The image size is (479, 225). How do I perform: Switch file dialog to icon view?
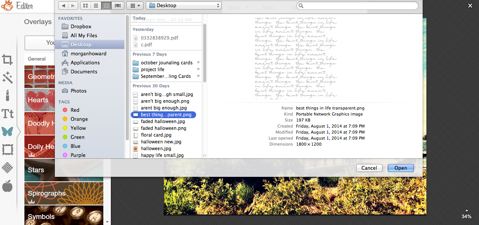[85, 6]
